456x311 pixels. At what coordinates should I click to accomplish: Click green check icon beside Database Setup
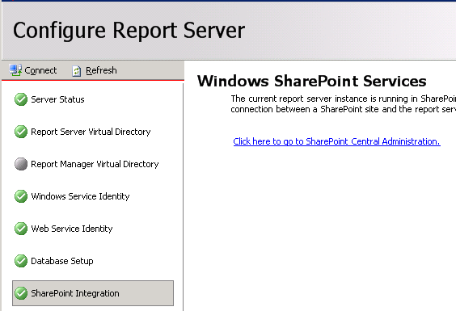pyautogui.click(x=21, y=261)
